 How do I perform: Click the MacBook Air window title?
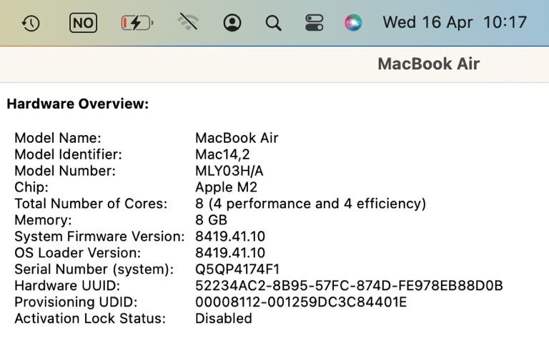click(428, 64)
